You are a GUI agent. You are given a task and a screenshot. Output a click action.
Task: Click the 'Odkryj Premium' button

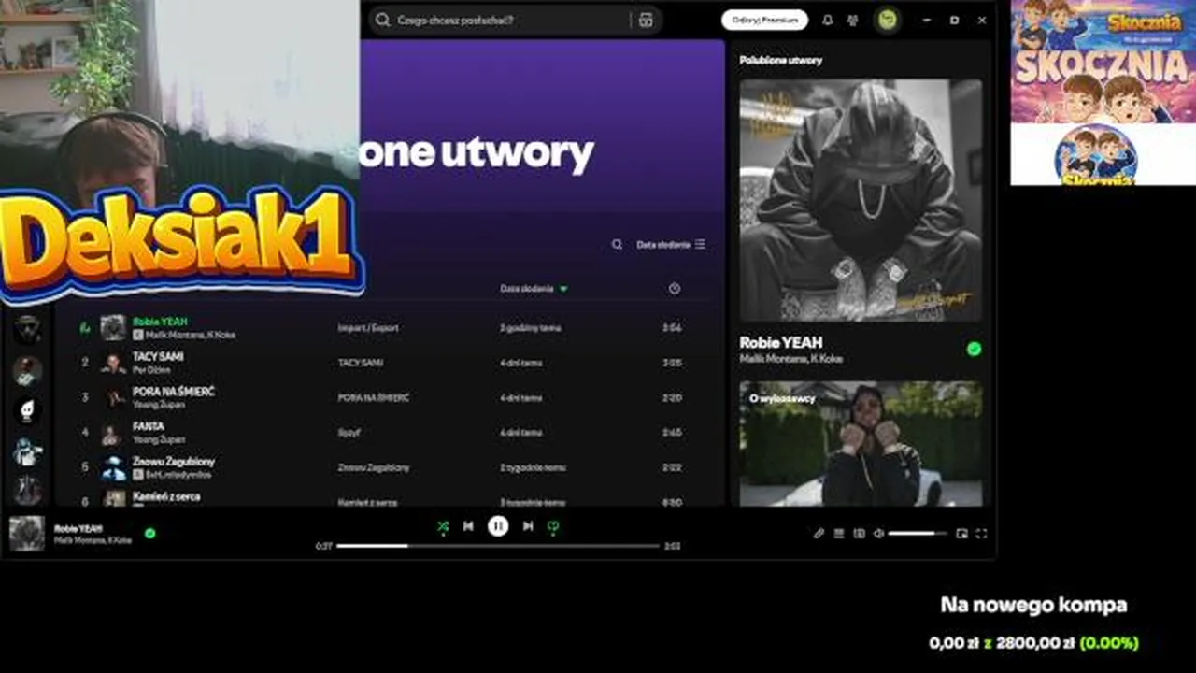tap(764, 20)
